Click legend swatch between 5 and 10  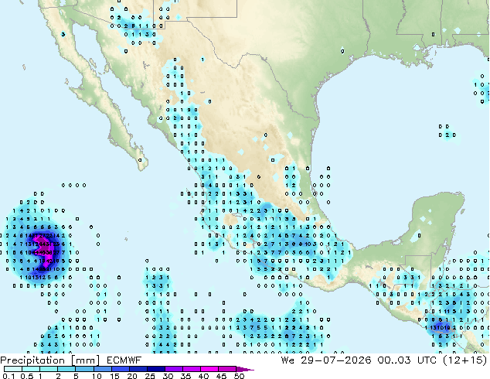tap(84, 369)
